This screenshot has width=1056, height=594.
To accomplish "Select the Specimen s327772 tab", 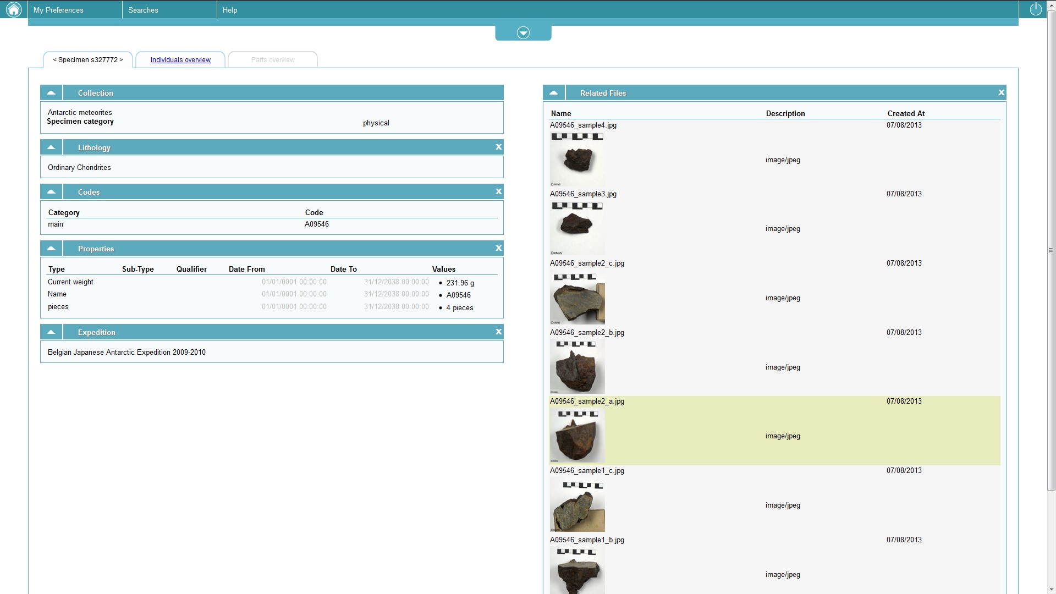I will (88, 60).
